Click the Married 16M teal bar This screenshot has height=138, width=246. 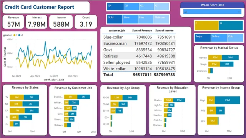(x=230, y=58)
